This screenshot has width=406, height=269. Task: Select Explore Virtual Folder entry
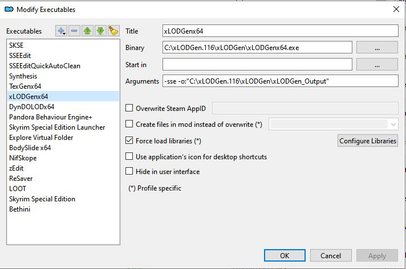(x=63, y=137)
